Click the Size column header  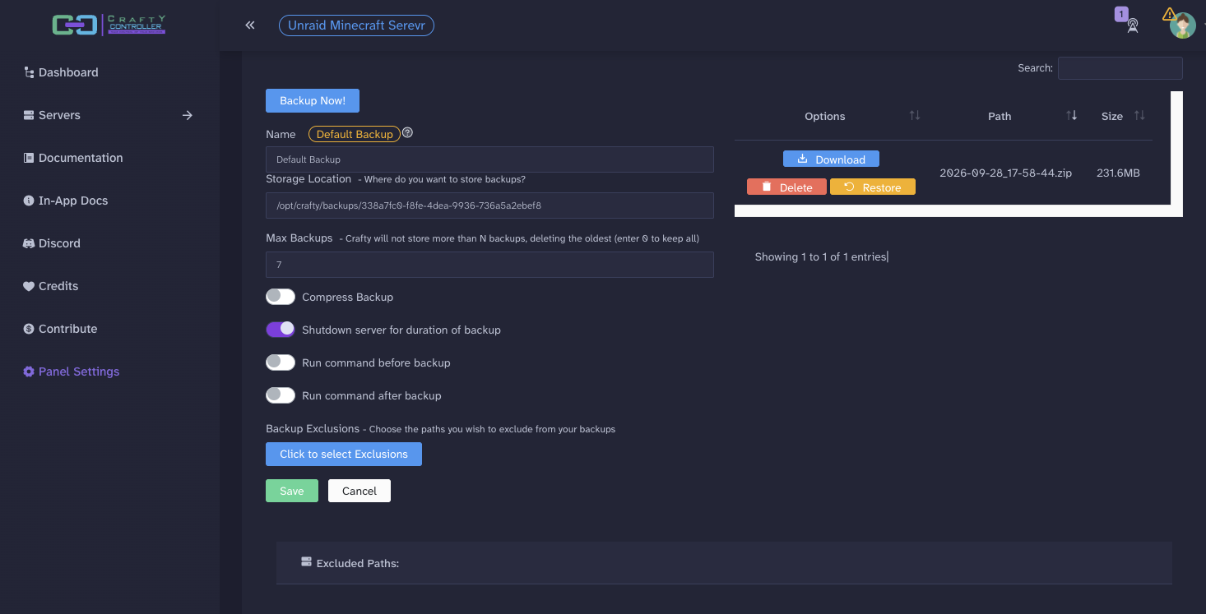pos(1112,116)
